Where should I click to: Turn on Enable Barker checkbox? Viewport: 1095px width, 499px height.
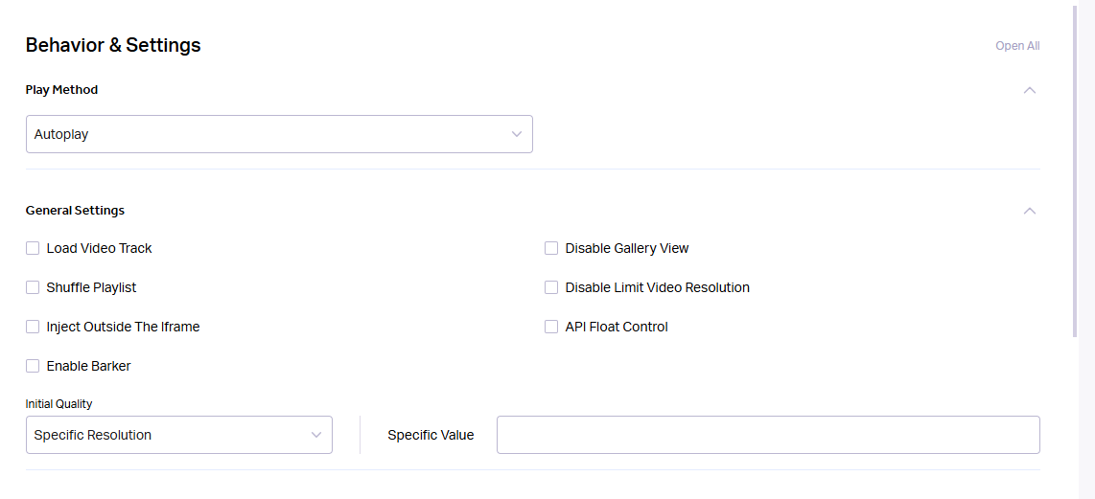[x=33, y=366]
